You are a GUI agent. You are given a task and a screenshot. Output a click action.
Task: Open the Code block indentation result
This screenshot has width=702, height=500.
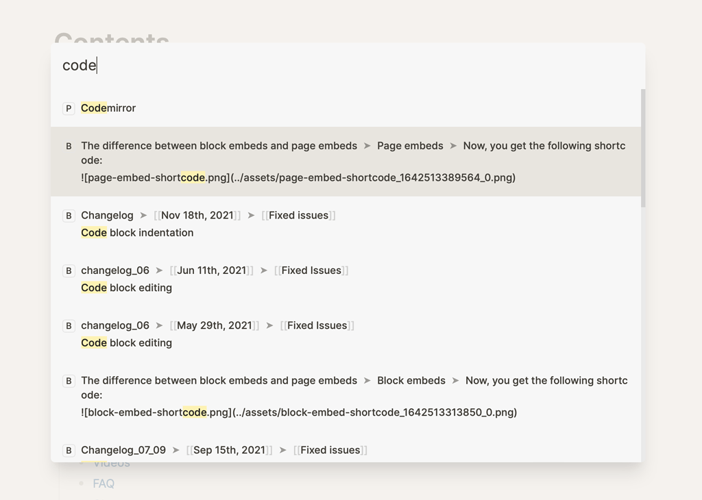coord(136,233)
